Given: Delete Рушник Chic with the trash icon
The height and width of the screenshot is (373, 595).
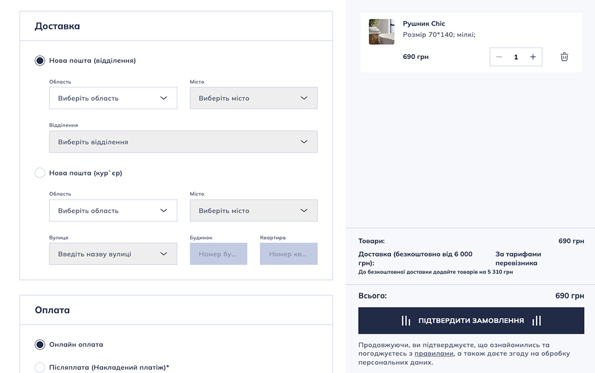Looking at the screenshot, I should pos(564,57).
